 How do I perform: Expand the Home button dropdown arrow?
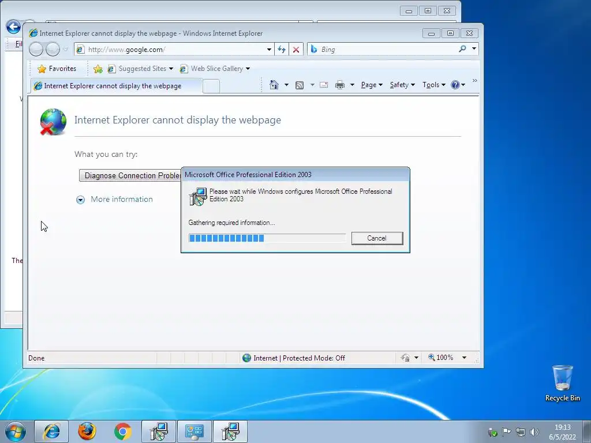pos(286,85)
